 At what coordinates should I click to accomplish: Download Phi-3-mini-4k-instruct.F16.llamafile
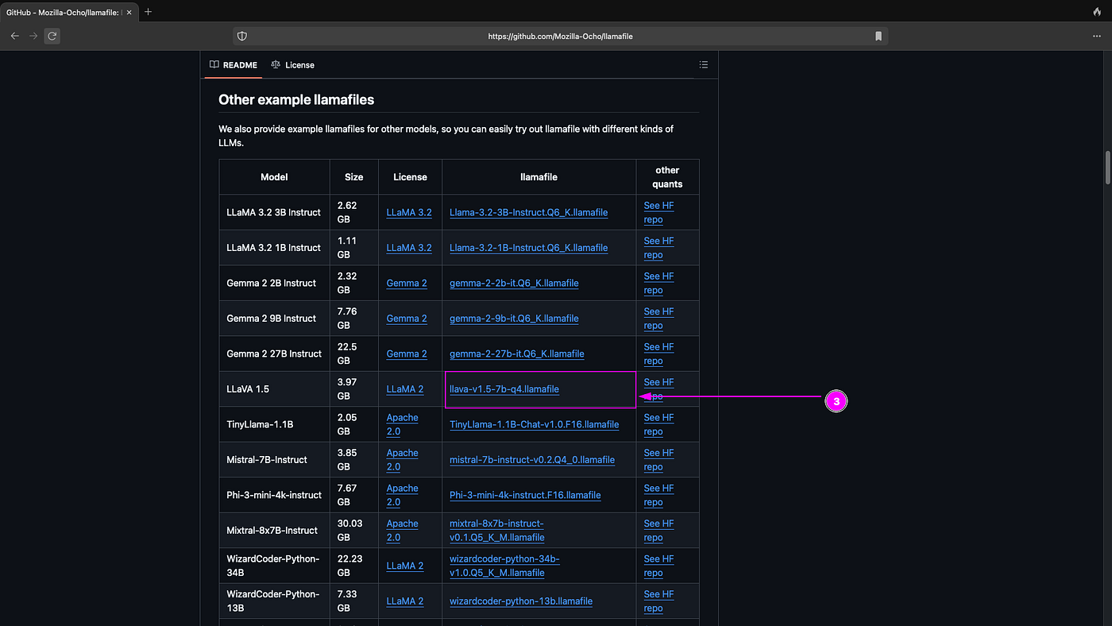[525, 495]
